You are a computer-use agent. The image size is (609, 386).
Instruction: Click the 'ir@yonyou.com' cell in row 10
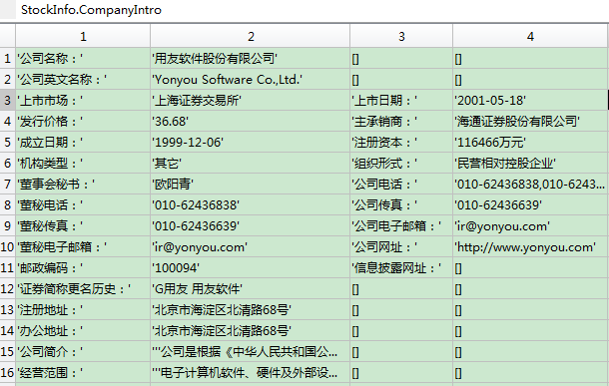251,247
